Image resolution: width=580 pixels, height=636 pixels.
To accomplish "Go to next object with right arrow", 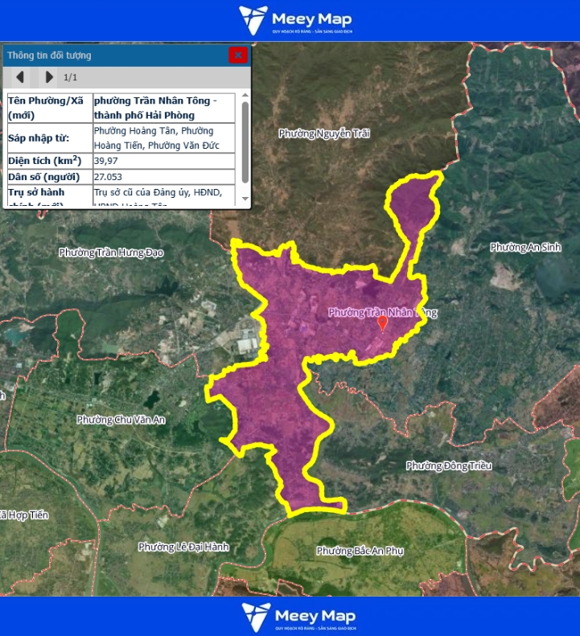I will tap(49, 77).
